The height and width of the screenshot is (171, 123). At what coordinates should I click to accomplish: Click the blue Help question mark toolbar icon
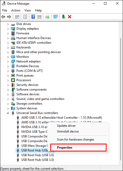pos(33,17)
